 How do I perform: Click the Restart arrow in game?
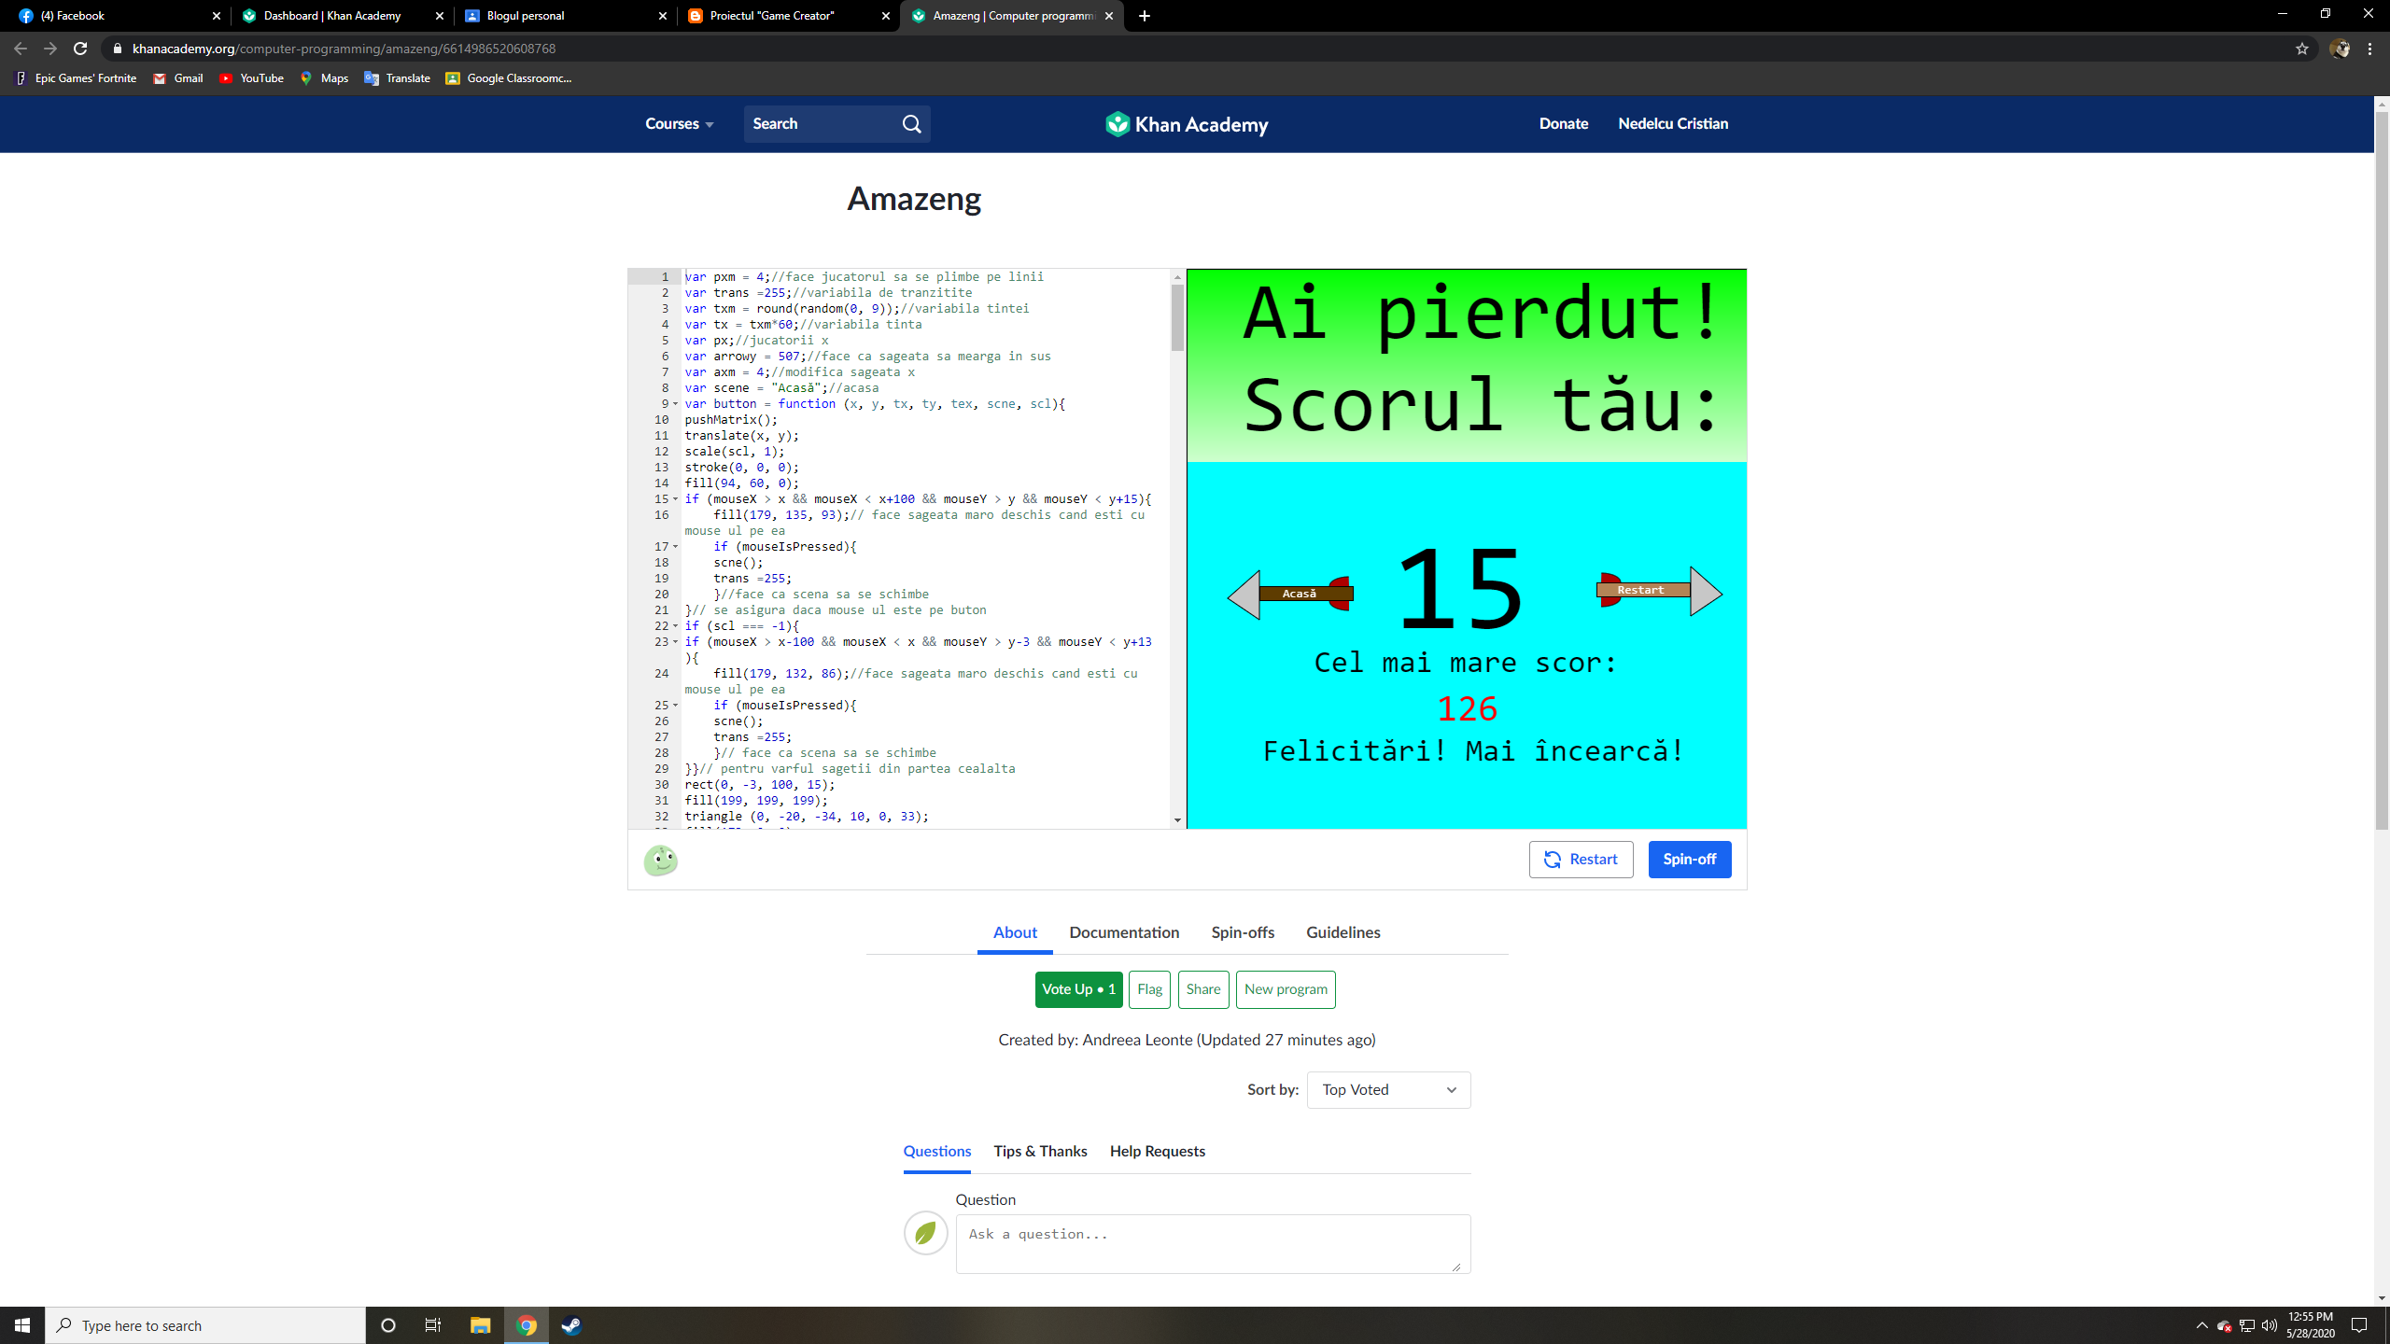(x=1659, y=591)
